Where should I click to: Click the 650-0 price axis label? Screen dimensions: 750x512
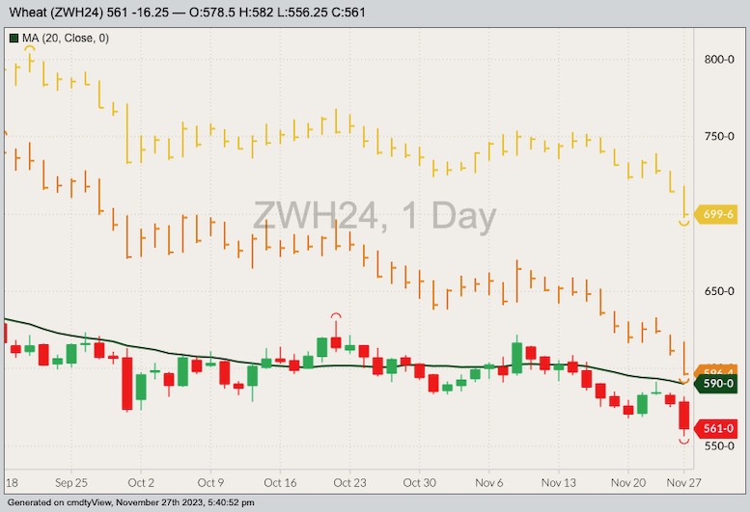tap(719, 291)
